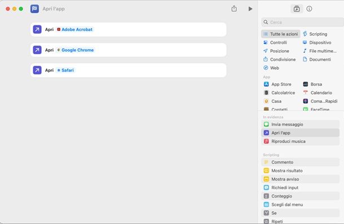
Task: Add the Richiedi input action
Action: (x=301, y=187)
